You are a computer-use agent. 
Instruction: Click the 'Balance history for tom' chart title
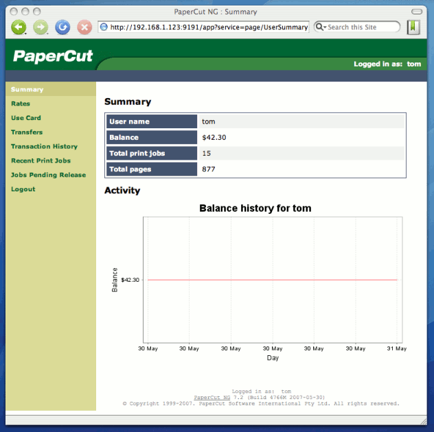[x=255, y=208]
